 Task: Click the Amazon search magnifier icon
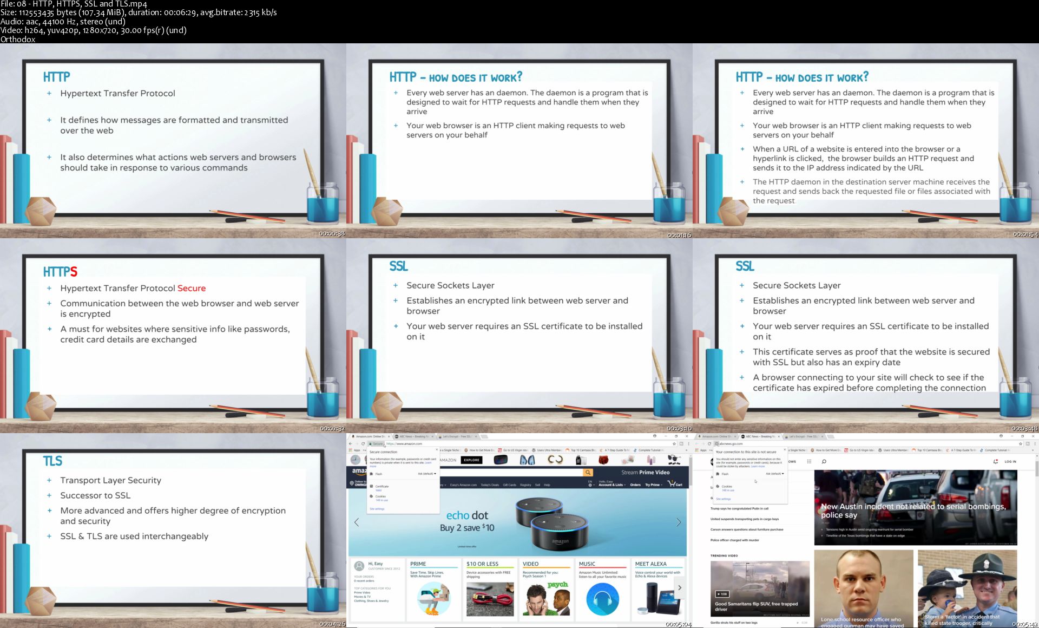click(587, 472)
